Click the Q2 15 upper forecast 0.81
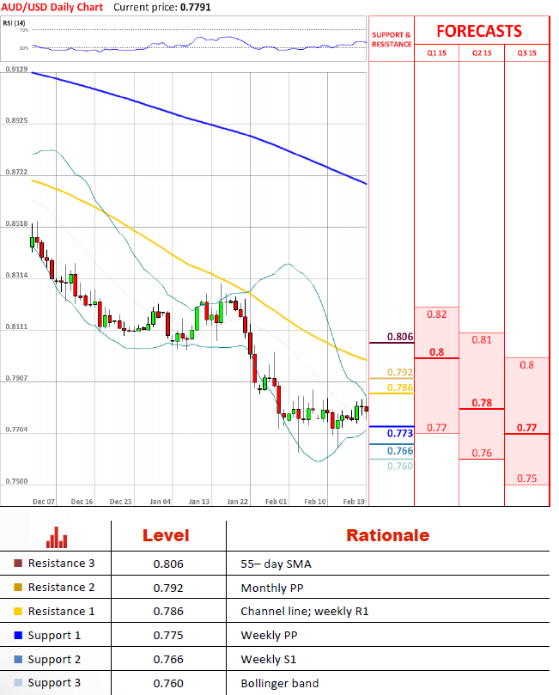 (x=482, y=340)
